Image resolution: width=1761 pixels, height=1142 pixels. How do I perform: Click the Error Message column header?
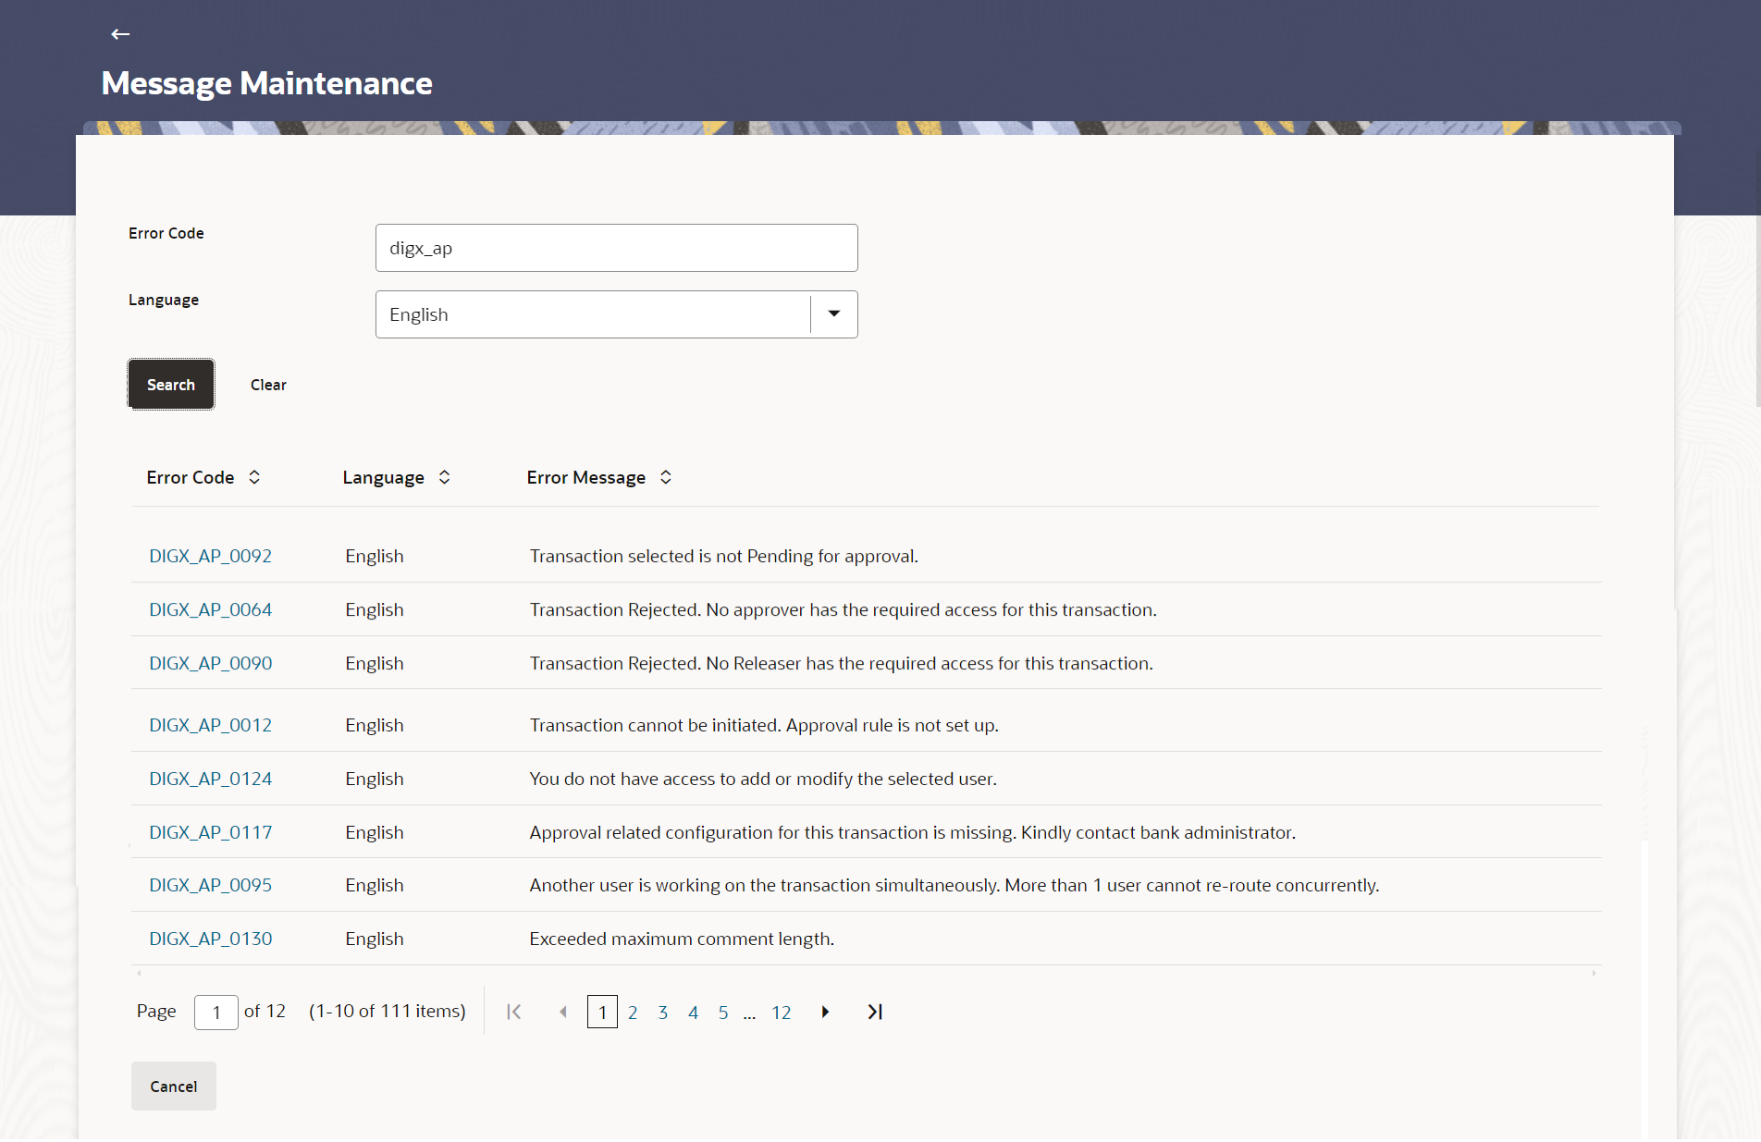coord(586,477)
